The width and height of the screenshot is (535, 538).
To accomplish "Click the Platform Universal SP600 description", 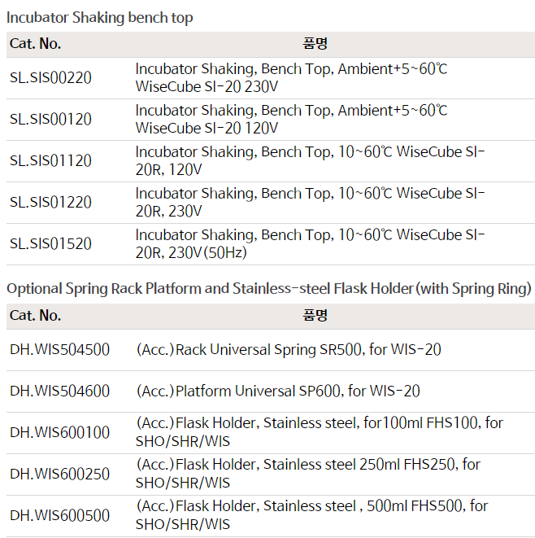I will click(x=278, y=391).
